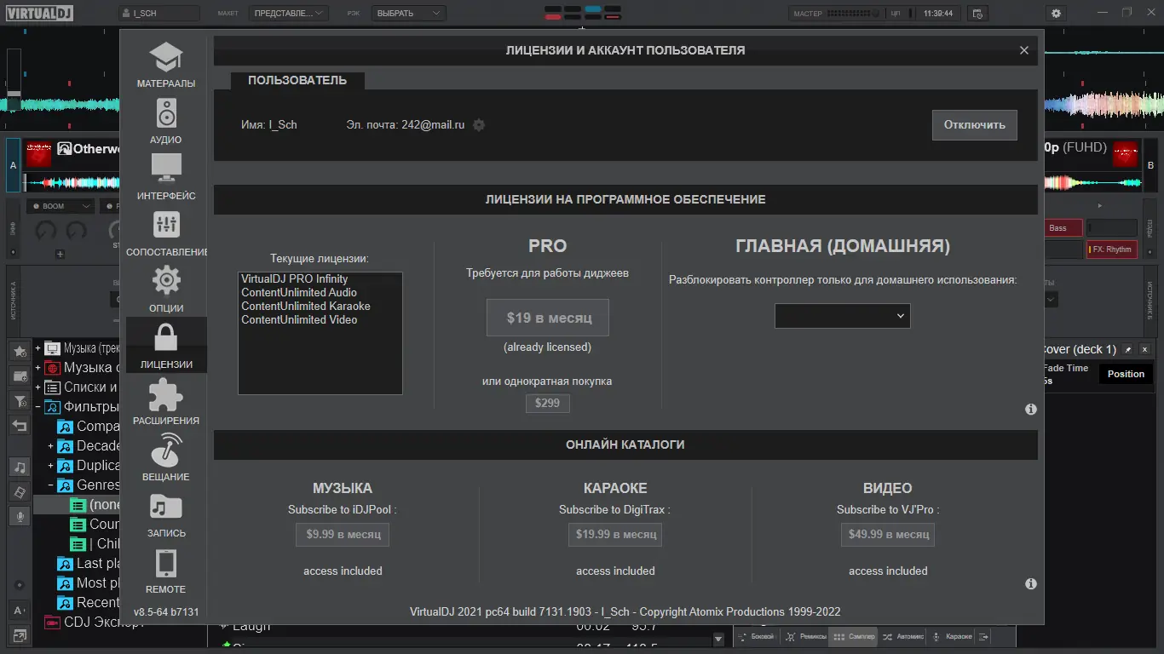
Task: Switch to the Автомикс sideview tab
Action: [x=902, y=637]
